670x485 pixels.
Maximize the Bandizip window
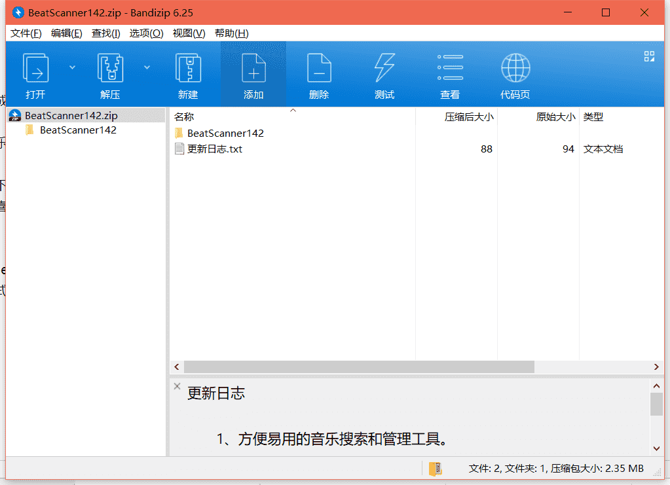pos(605,12)
